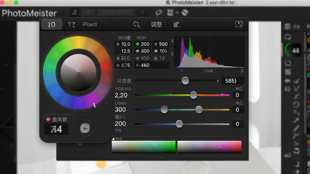This screenshot has height=174, width=310.
Task: Select the tag-shaped pencil icon in top toolbar
Action: tap(159, 13)
